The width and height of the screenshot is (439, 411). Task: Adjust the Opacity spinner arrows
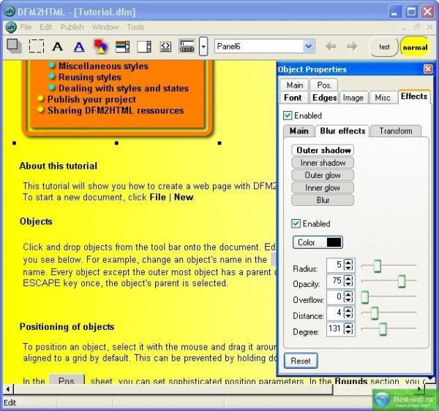348,281
